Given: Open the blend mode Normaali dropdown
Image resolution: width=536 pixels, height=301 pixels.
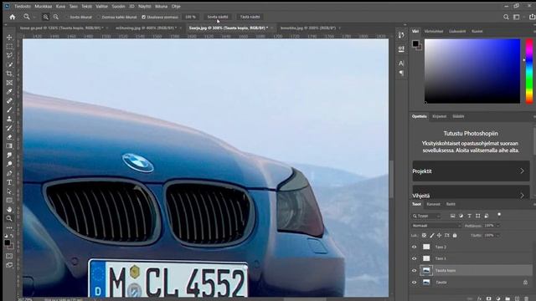Looking at the screenshot, I should tap(436, 226).
